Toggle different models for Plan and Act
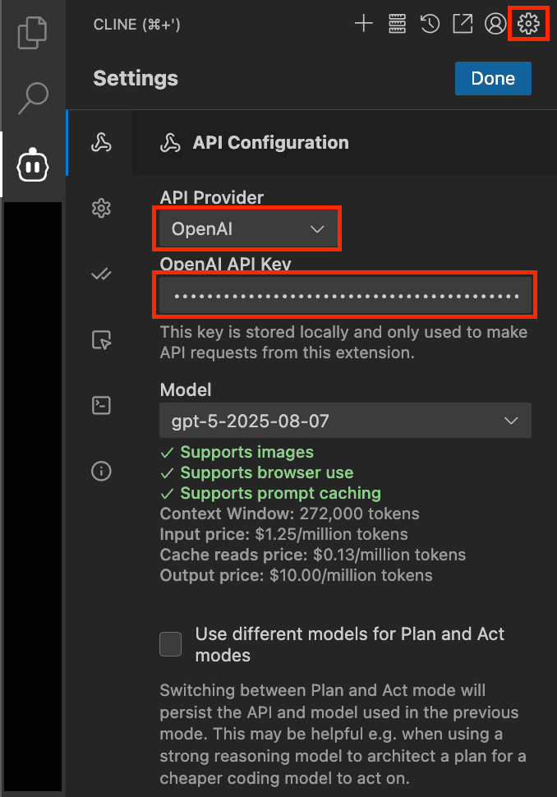This screenshot has height=797, width=557. (x=170, y=644)
